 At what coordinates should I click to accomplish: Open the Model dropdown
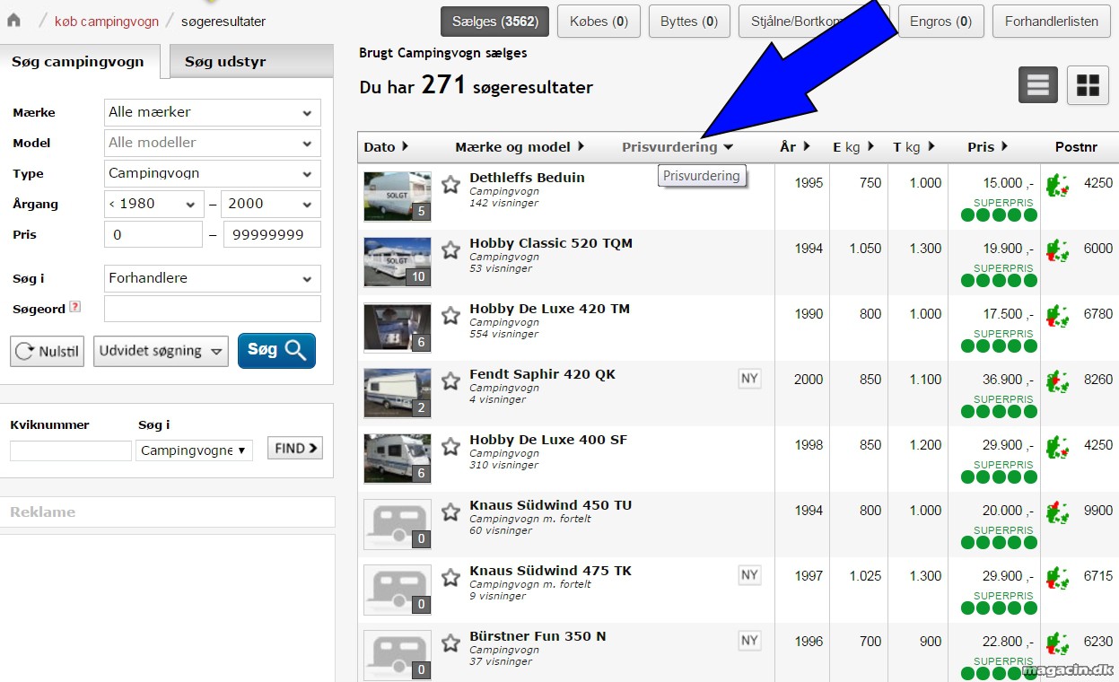pyautogui.click(x=212, y=143)
